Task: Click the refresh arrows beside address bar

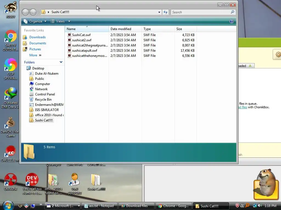Action: click(165, 12)
